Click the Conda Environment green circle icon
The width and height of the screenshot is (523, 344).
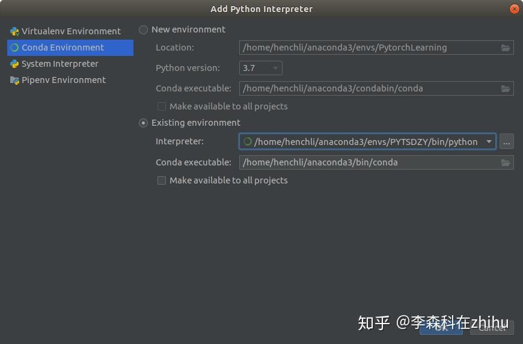[x=14, y=48]
